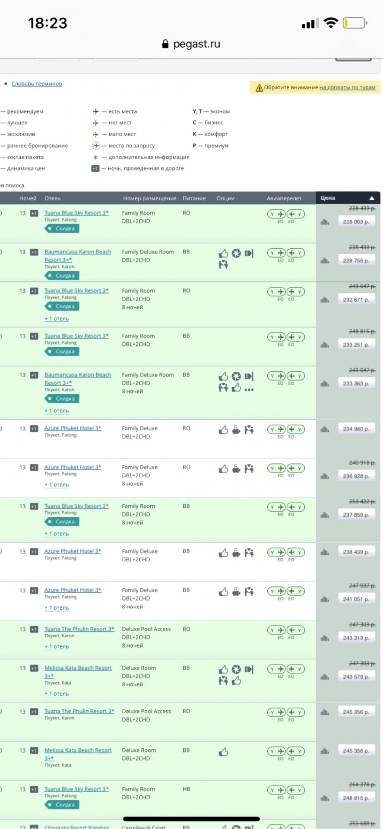This screenshot has height=829, width=383.
Task: Click +1 night icon in first row
Action: pos(34,213)
